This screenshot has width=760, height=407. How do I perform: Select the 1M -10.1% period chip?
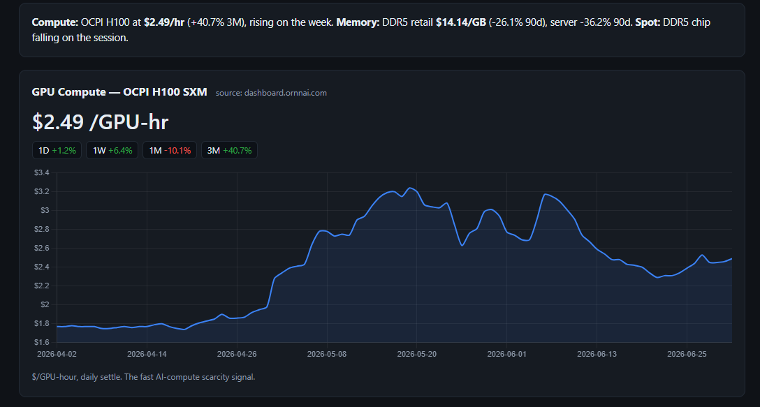[x=170, y=150]
